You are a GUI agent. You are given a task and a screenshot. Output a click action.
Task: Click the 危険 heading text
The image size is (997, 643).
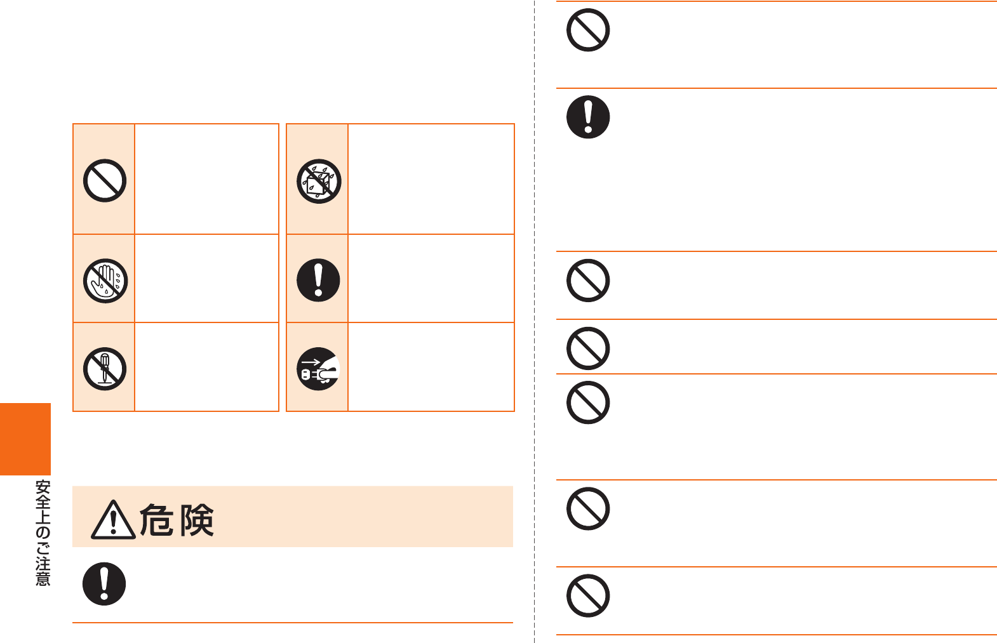click(x=177, y=520)
